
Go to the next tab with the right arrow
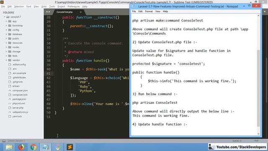(x=49, y=12)
